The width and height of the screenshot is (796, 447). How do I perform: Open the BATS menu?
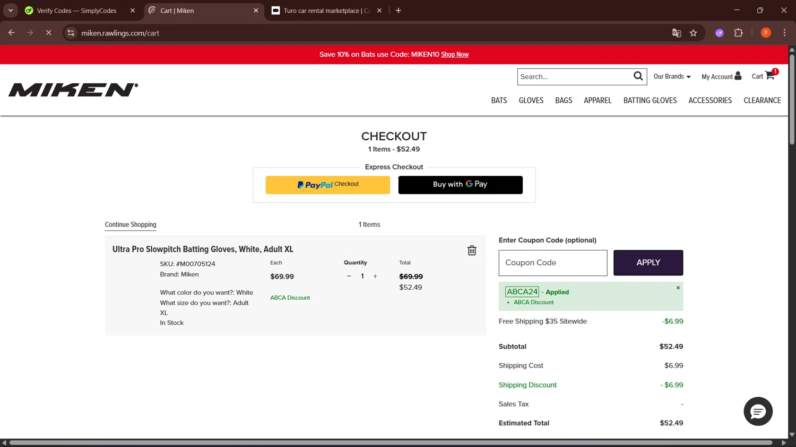click(x=499, y=100)
